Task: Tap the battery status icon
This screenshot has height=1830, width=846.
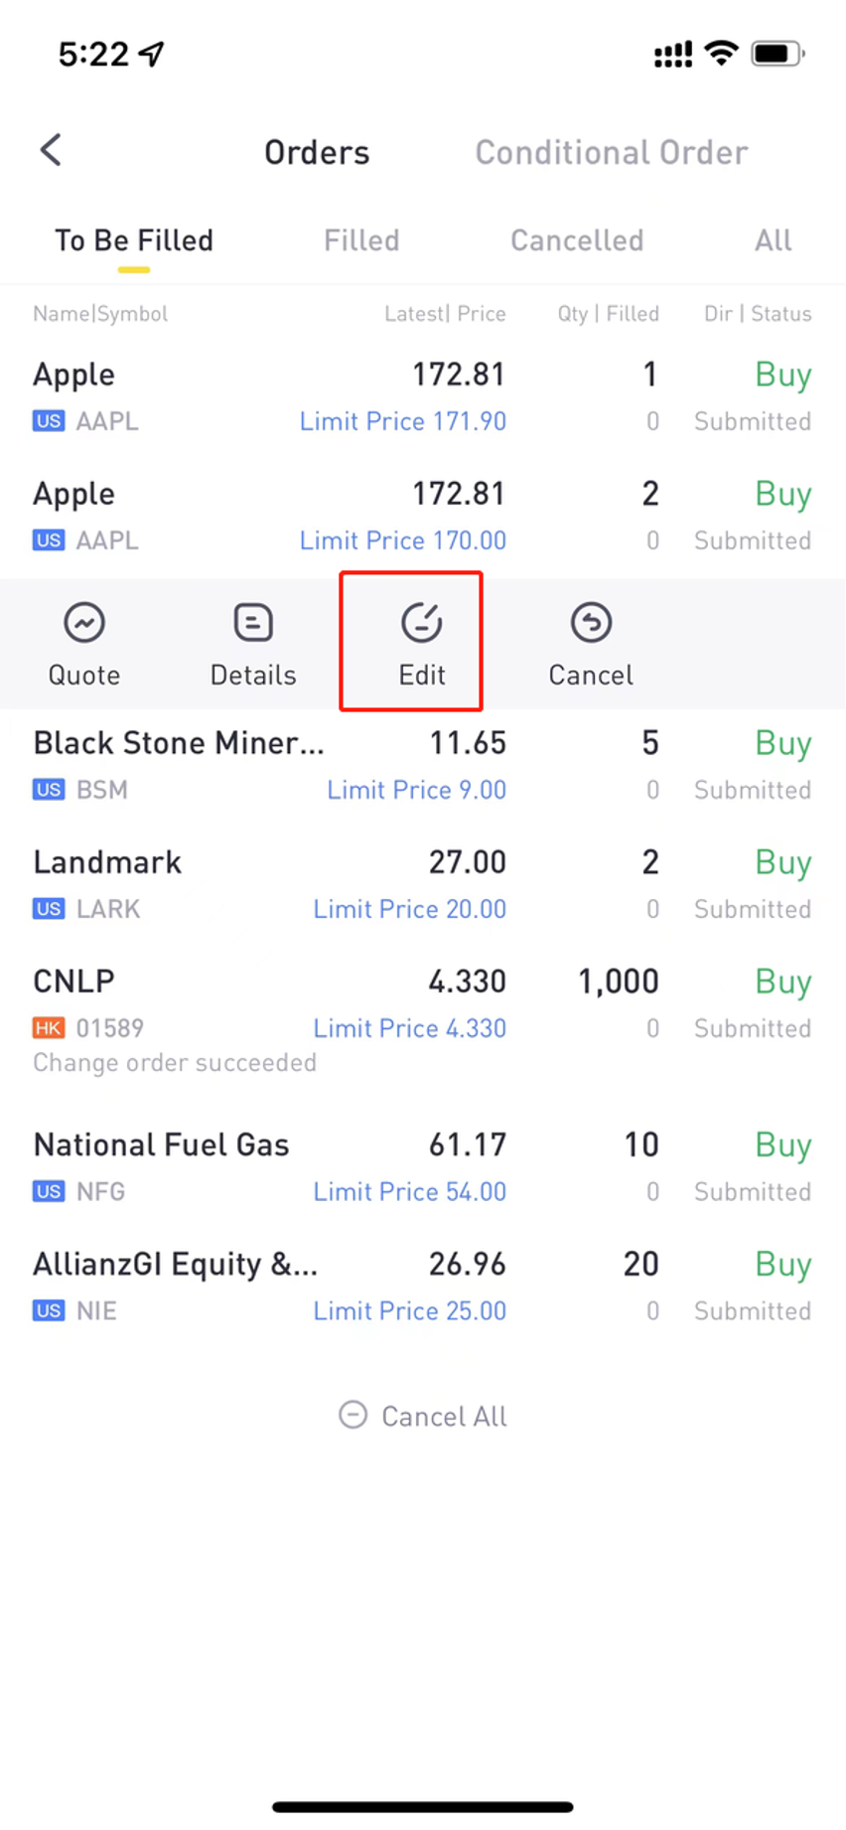Action: (x=776, y=54)
